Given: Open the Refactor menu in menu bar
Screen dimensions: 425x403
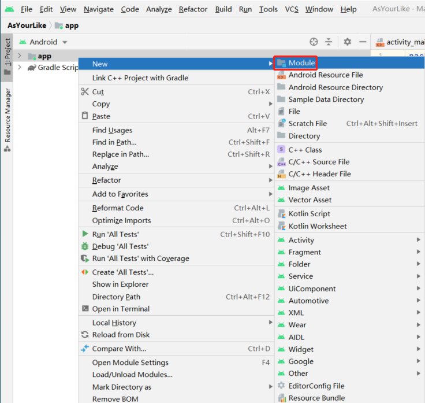Looking at the screenshot, I should [193, 9].
